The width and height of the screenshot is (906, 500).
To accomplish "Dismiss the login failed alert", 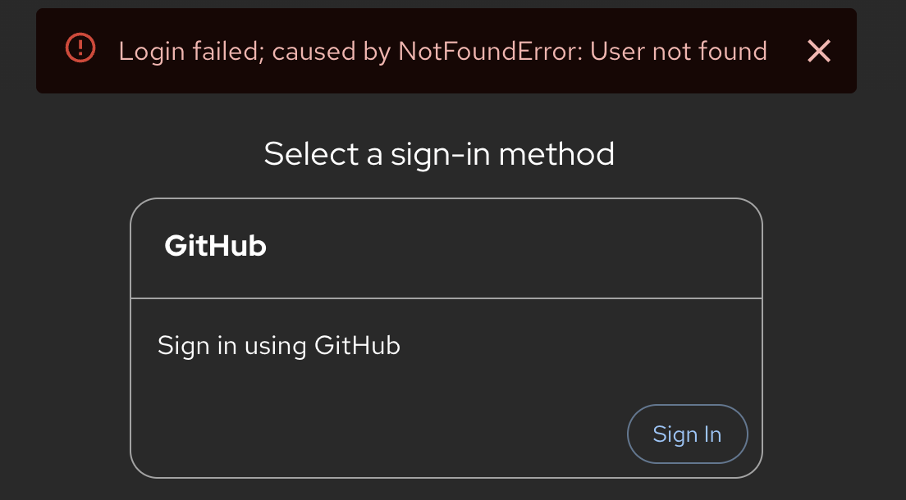I will [819, 52].
